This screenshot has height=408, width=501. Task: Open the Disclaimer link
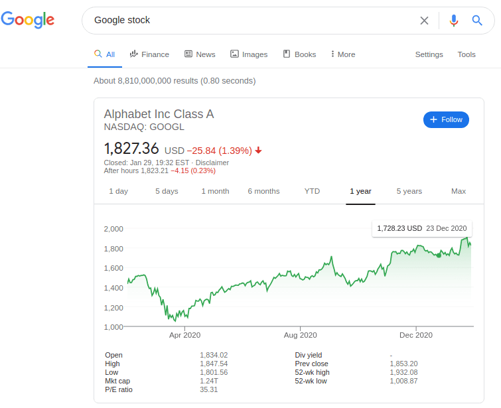tap(212, 163)
